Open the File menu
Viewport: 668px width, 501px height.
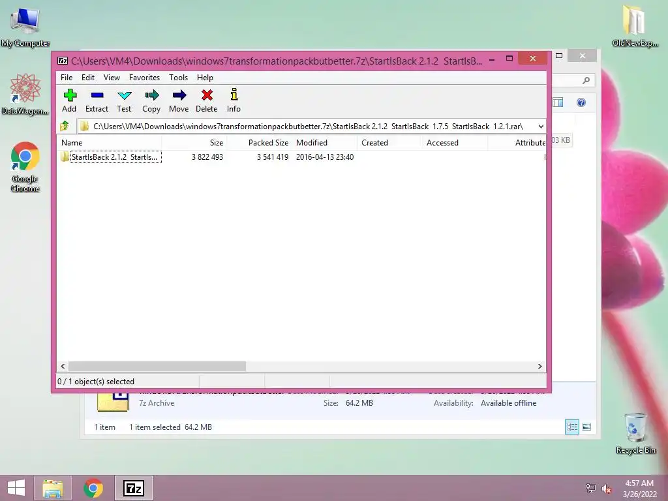(67, 78)
